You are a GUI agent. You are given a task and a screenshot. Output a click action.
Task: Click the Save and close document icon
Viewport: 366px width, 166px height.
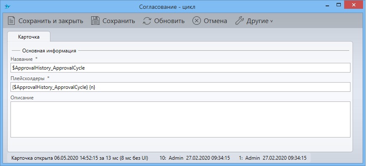pyautogui.click(x=11, y=21)
